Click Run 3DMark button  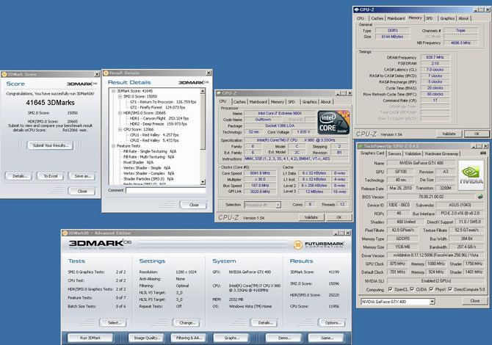[90, 338]
